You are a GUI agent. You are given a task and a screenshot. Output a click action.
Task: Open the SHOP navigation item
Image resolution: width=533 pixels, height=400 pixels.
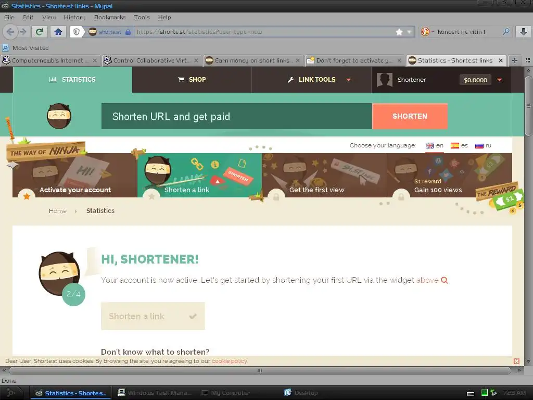pos(192,80)
